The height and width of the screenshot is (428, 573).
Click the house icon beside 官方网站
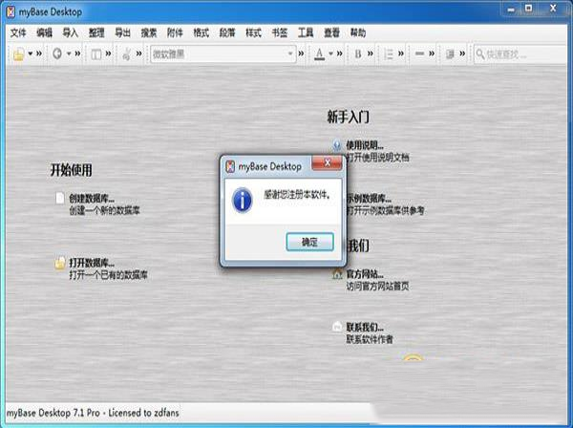[x=336, y=274]
